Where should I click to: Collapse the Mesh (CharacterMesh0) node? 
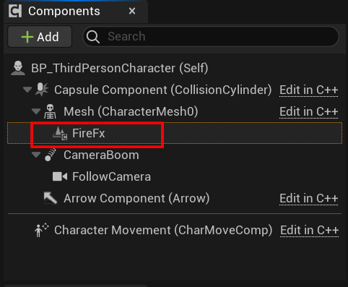(36, 111)
